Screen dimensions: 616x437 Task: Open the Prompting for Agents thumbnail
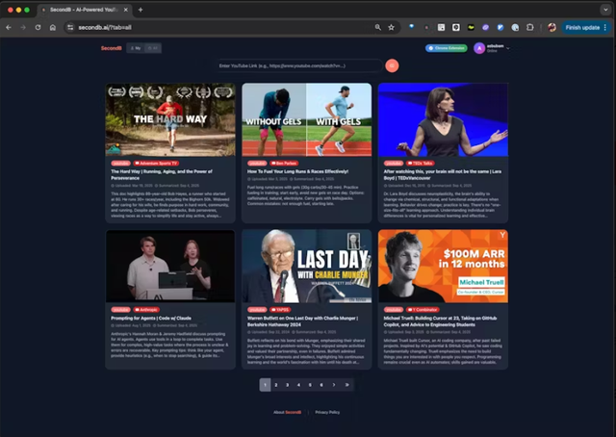170,266
